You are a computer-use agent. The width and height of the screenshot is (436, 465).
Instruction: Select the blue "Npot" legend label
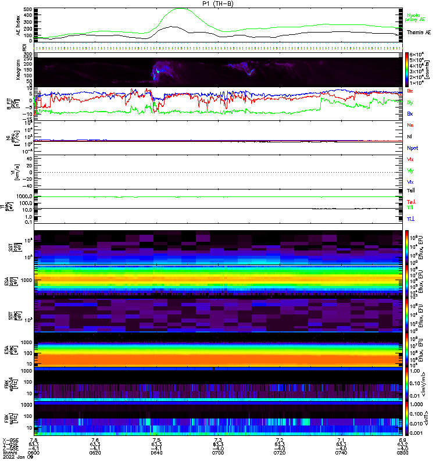pyautogui.click(x=412, y=148)
